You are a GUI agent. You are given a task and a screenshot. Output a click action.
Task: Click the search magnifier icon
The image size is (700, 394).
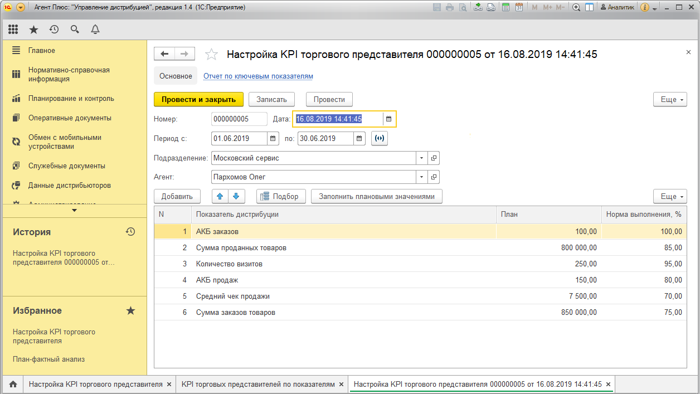coord(75,30)
